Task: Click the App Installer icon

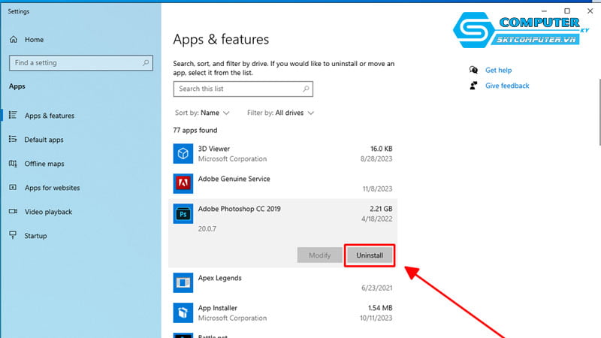Action: pos(183,312)
